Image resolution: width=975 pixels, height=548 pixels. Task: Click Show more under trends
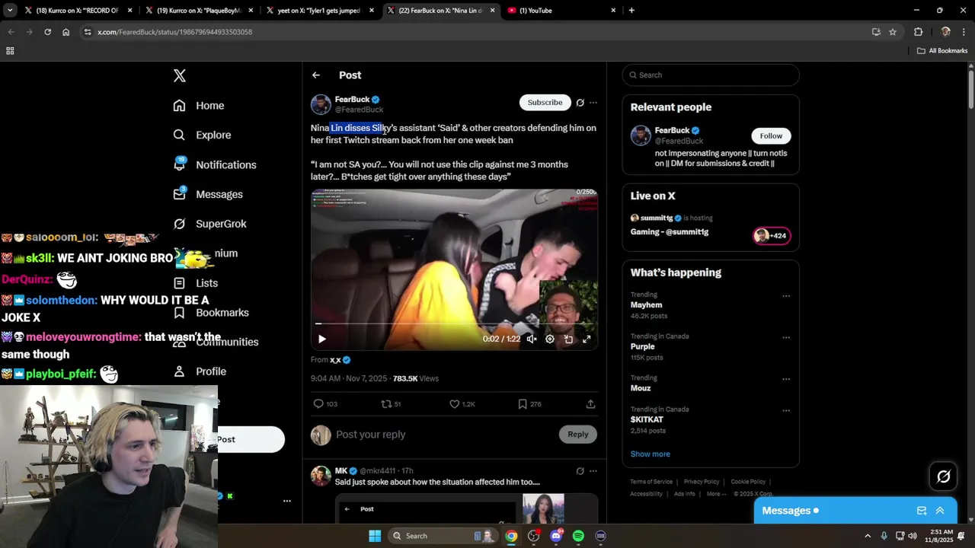pos(650,454)
